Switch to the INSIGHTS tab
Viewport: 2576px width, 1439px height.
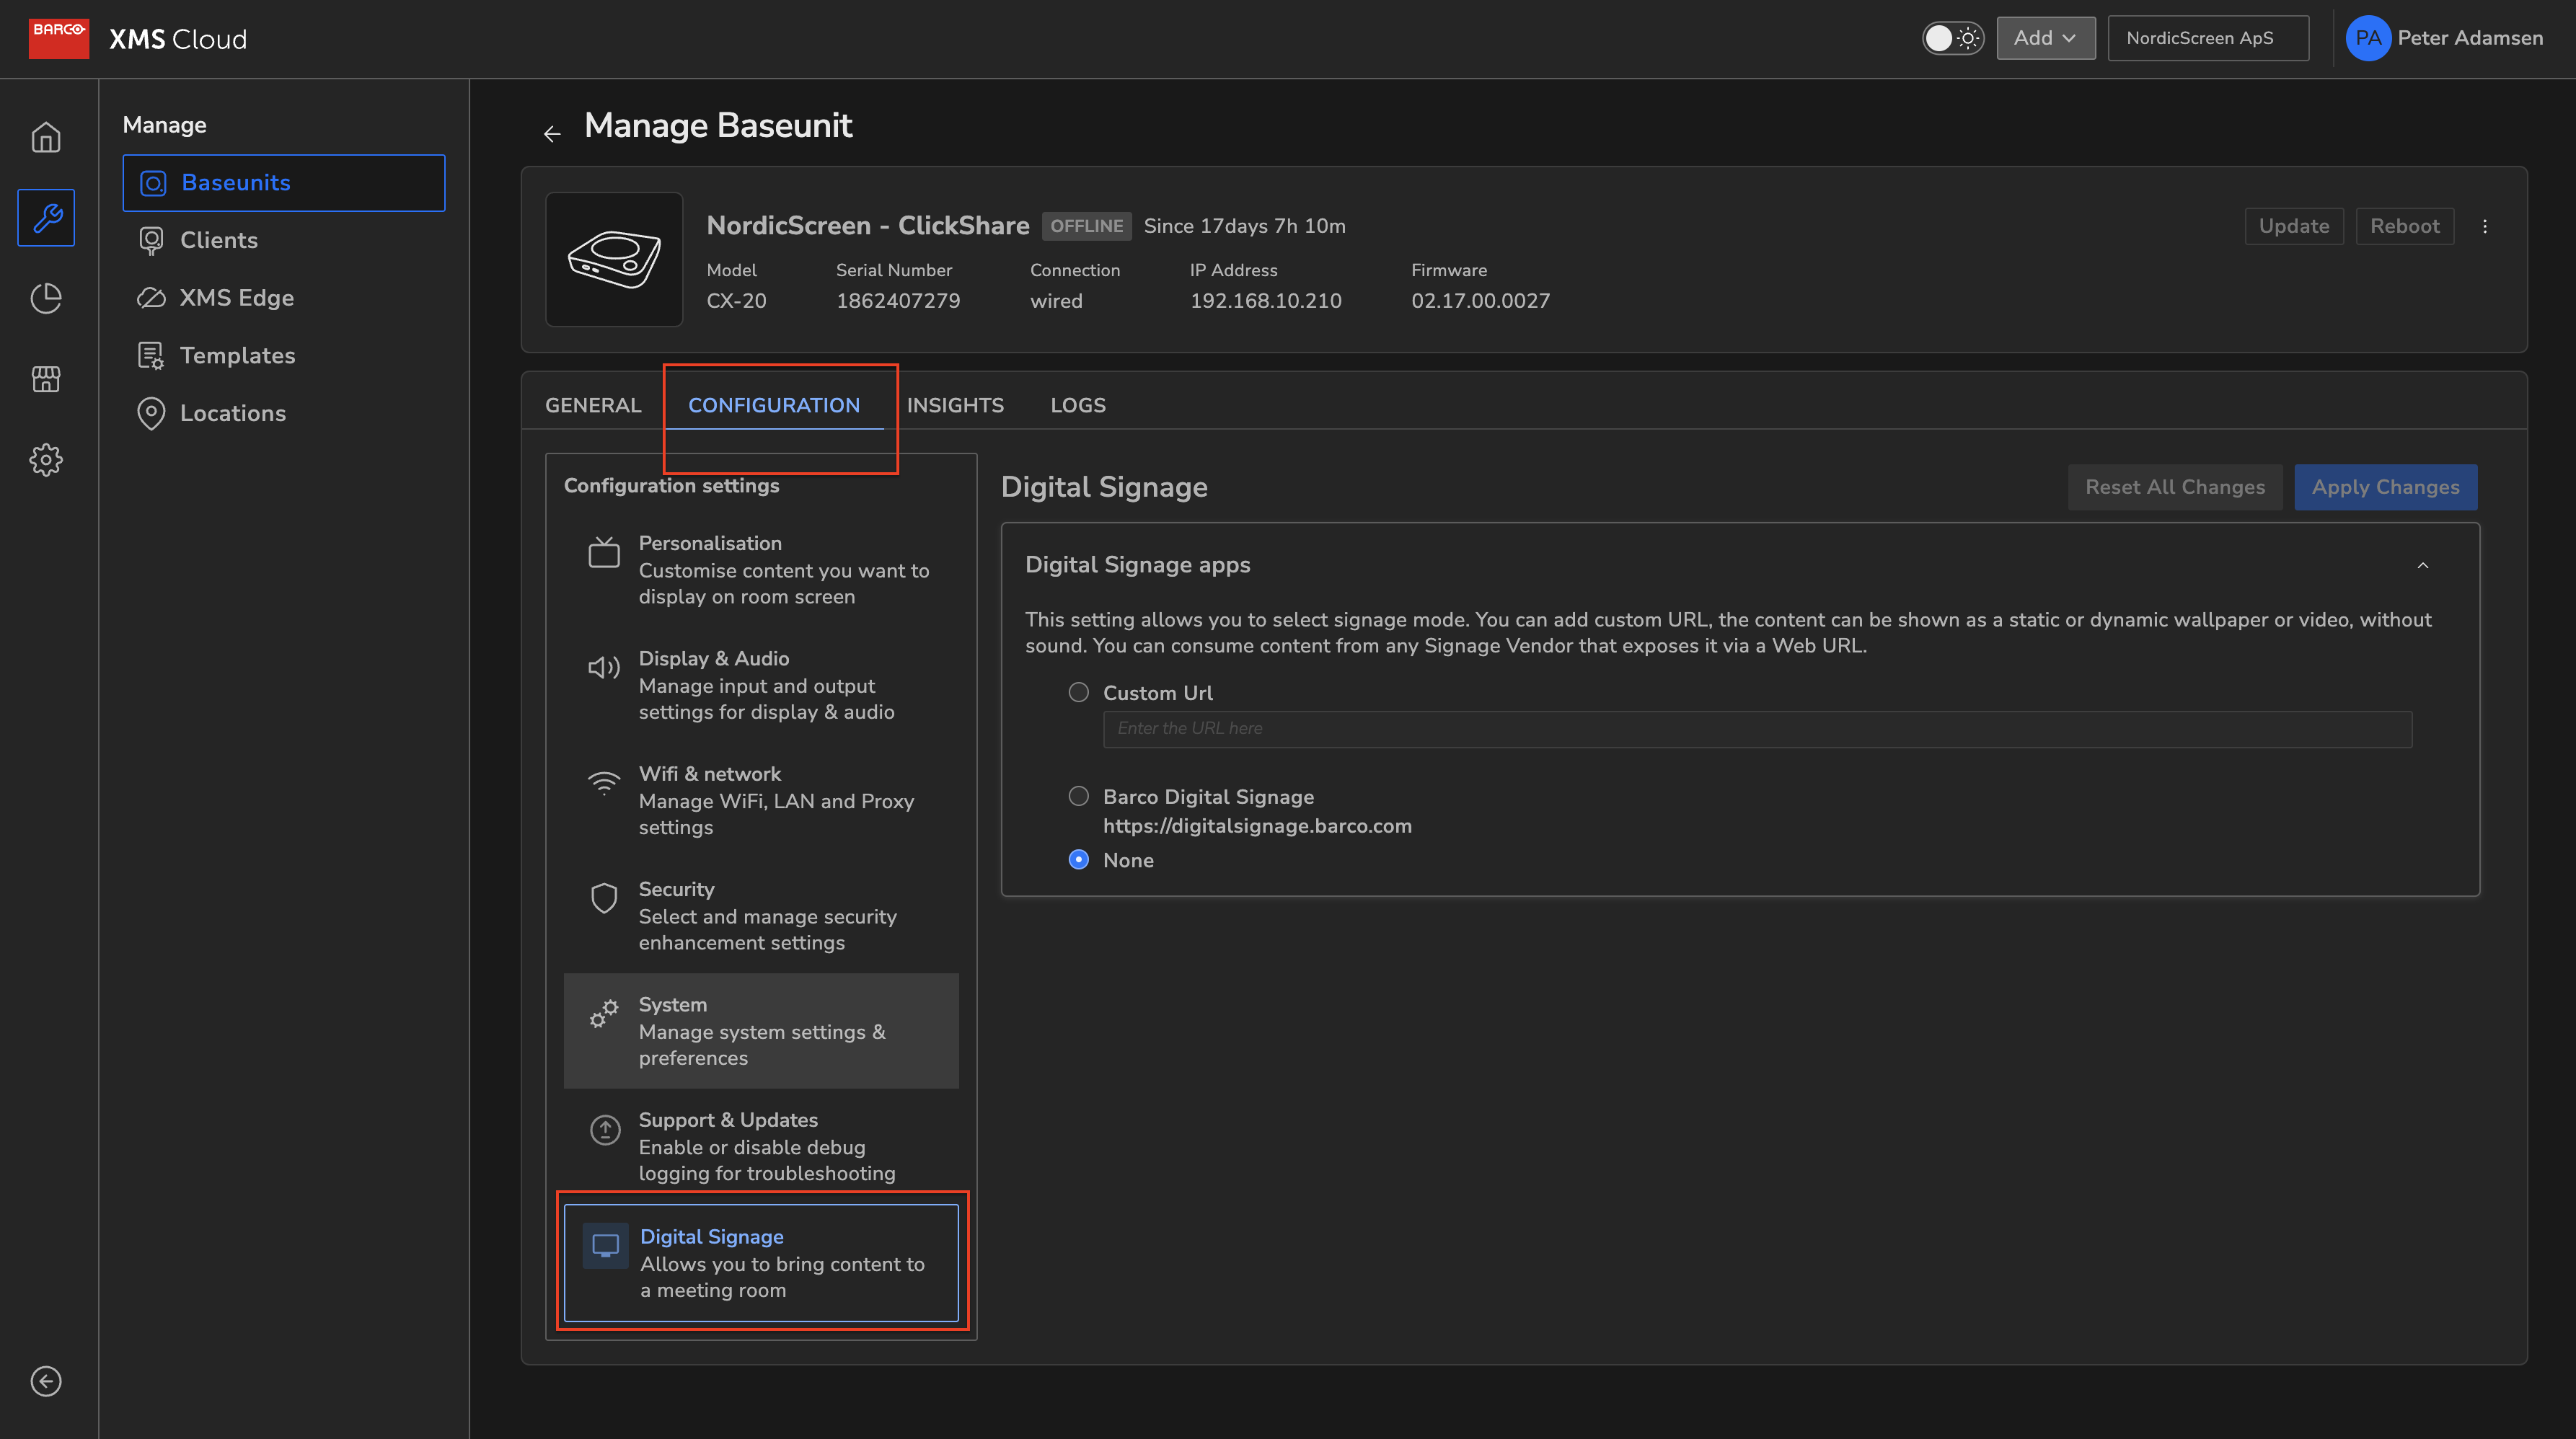click(x=955, y=405)
